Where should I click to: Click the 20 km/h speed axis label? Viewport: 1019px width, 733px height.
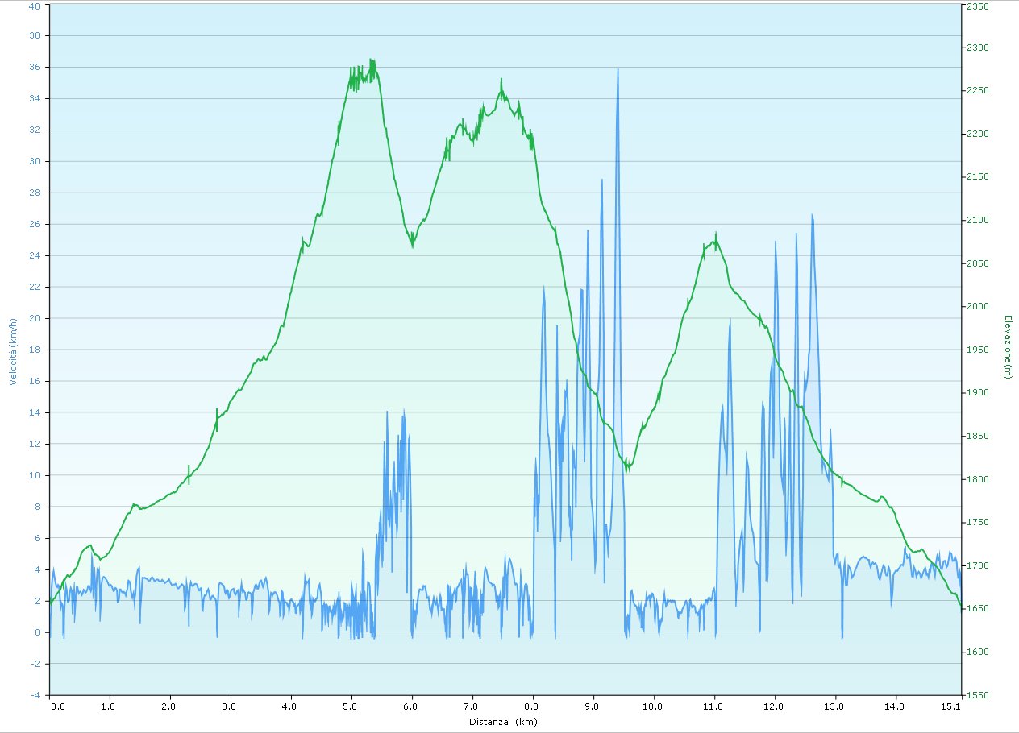pyautogui.click(x=33, y=318)
